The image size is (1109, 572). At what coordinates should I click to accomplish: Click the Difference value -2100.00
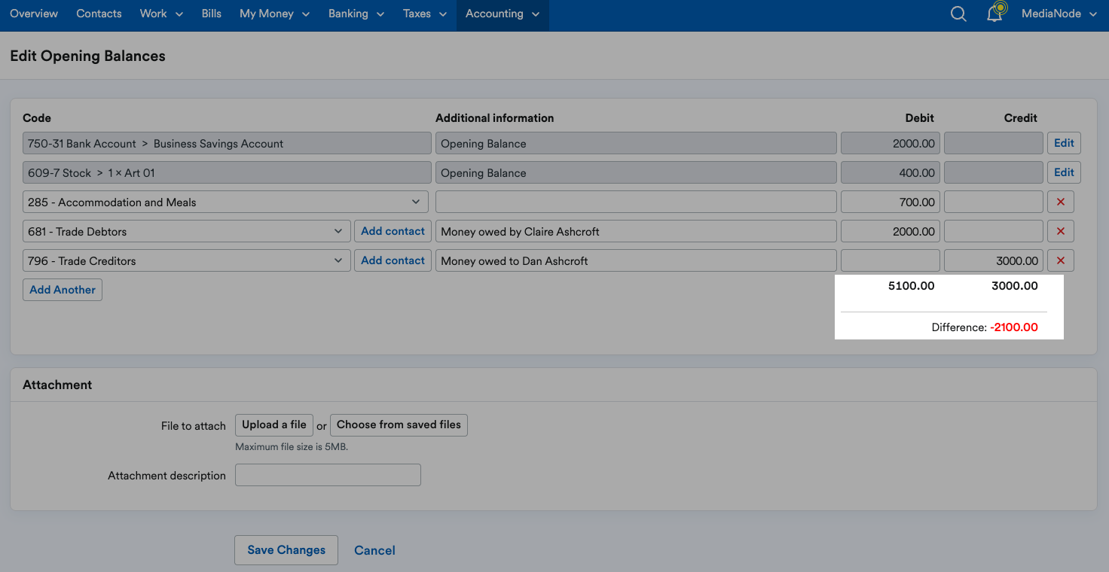tap(1014, 327)
